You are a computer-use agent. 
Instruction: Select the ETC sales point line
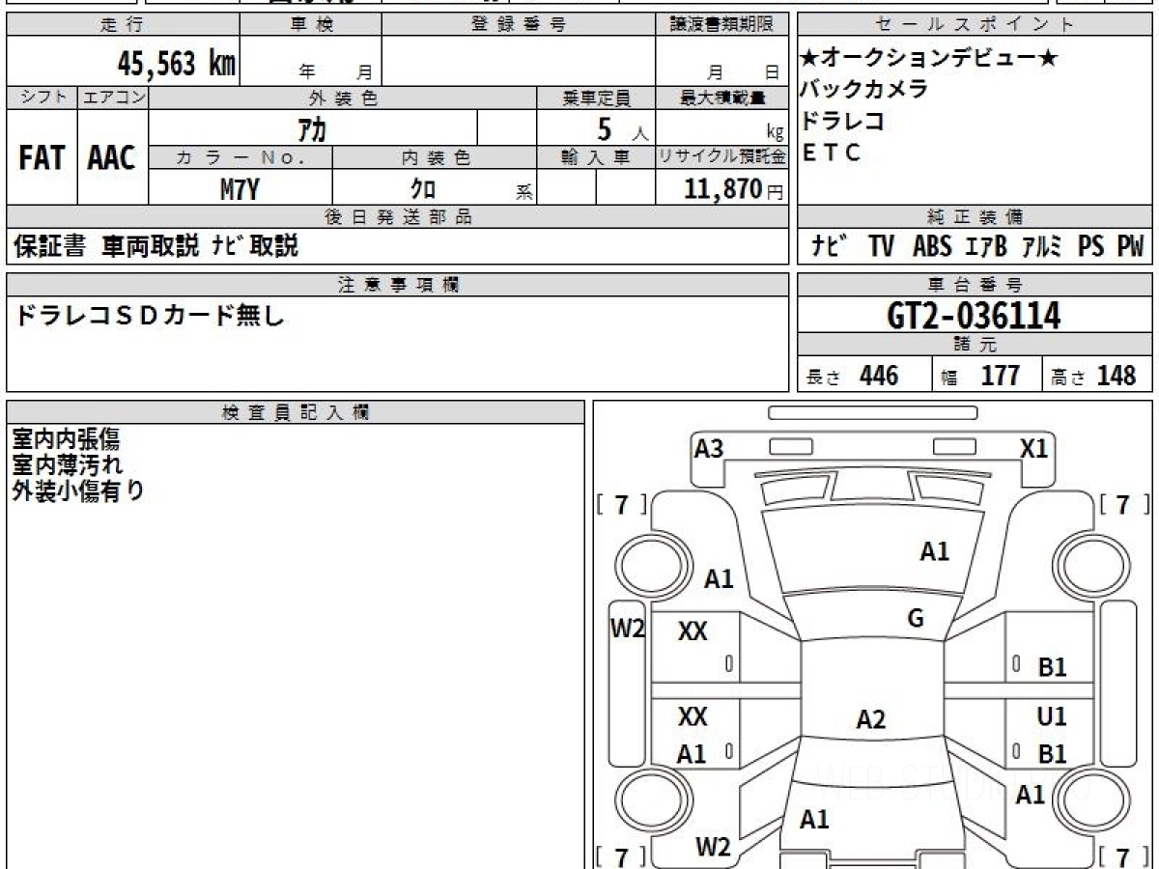pyautogui.click(x=832, y=154)
